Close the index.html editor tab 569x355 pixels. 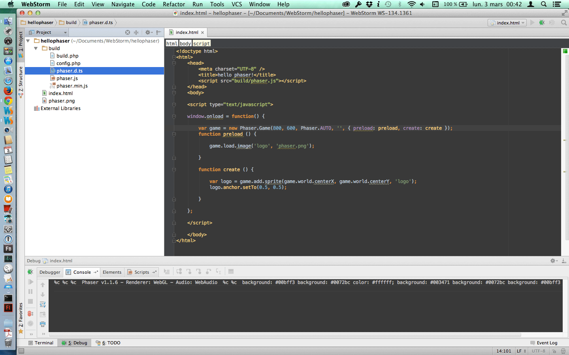pyautogui.click(x=202, y=33)
